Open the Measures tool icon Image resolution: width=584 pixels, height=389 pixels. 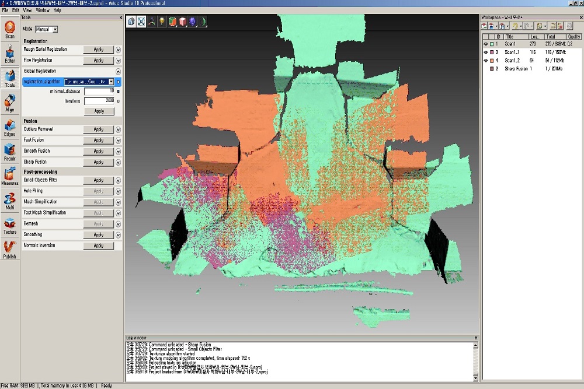(10, 177)
